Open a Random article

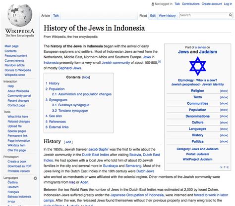(14, 65)
